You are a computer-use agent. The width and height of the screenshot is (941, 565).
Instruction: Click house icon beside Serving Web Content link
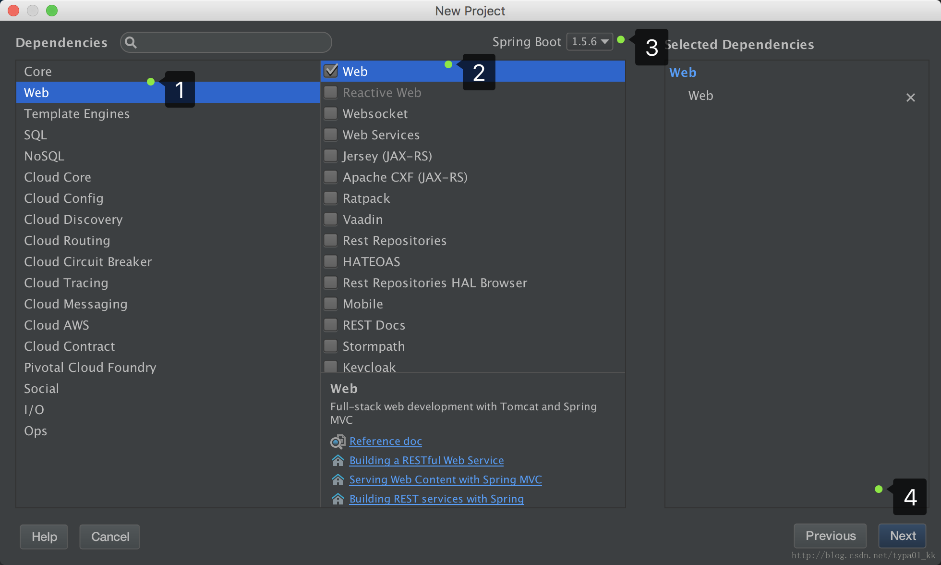338,480
